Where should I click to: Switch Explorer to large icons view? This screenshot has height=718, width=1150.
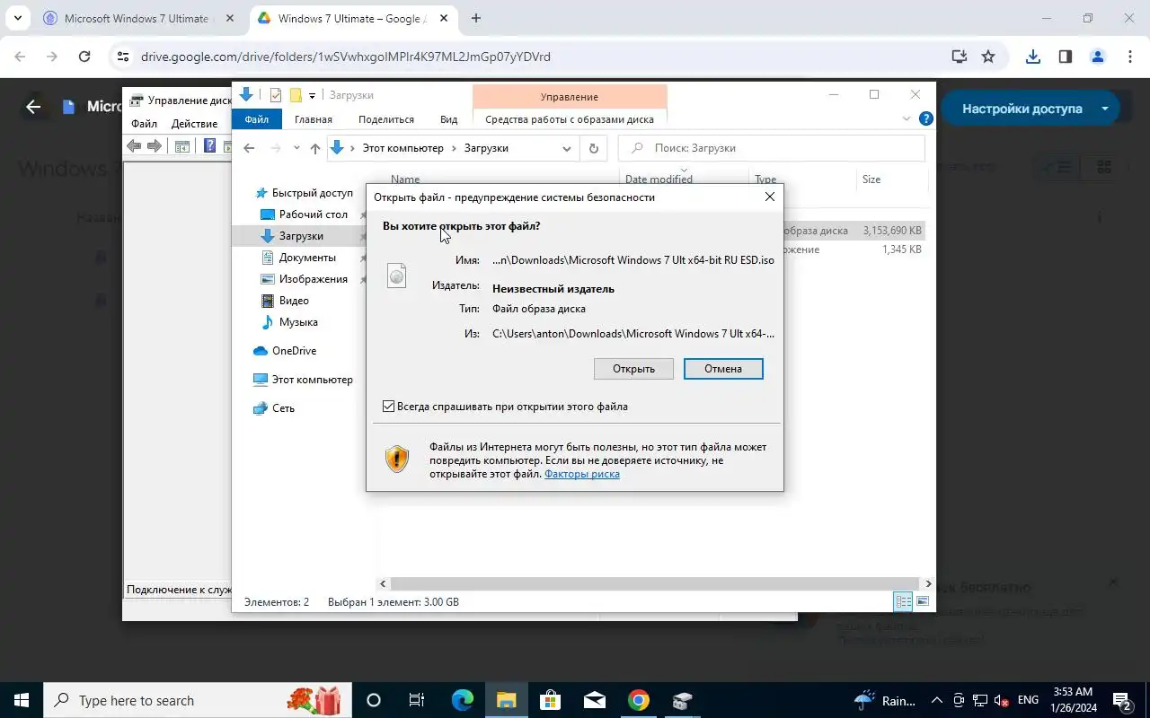pyautogui.click(x=922, y=602)
